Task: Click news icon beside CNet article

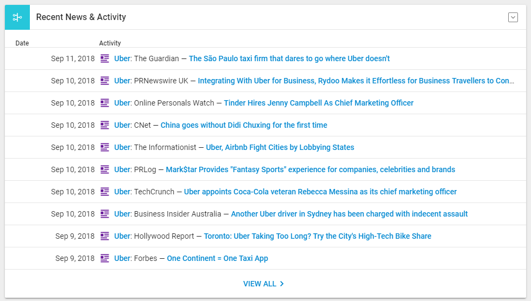Action: pyautogui.click(x=105, y=125)
